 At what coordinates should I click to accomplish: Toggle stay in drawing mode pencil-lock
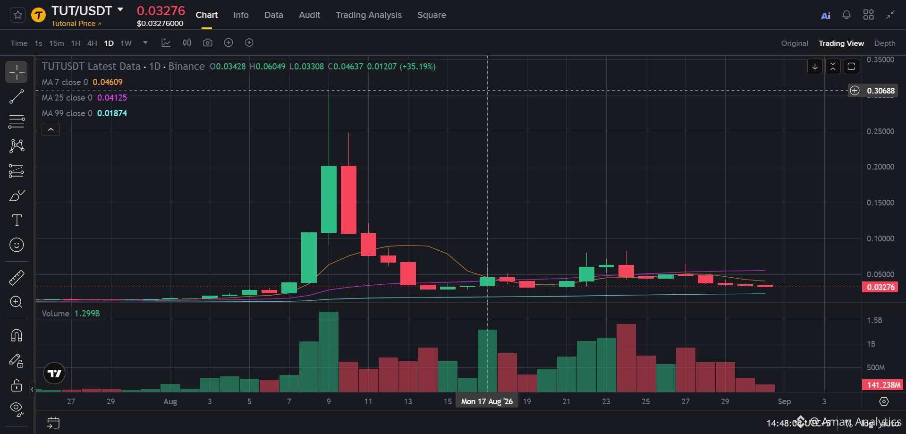pyautogui.click(x=17, y=361)
